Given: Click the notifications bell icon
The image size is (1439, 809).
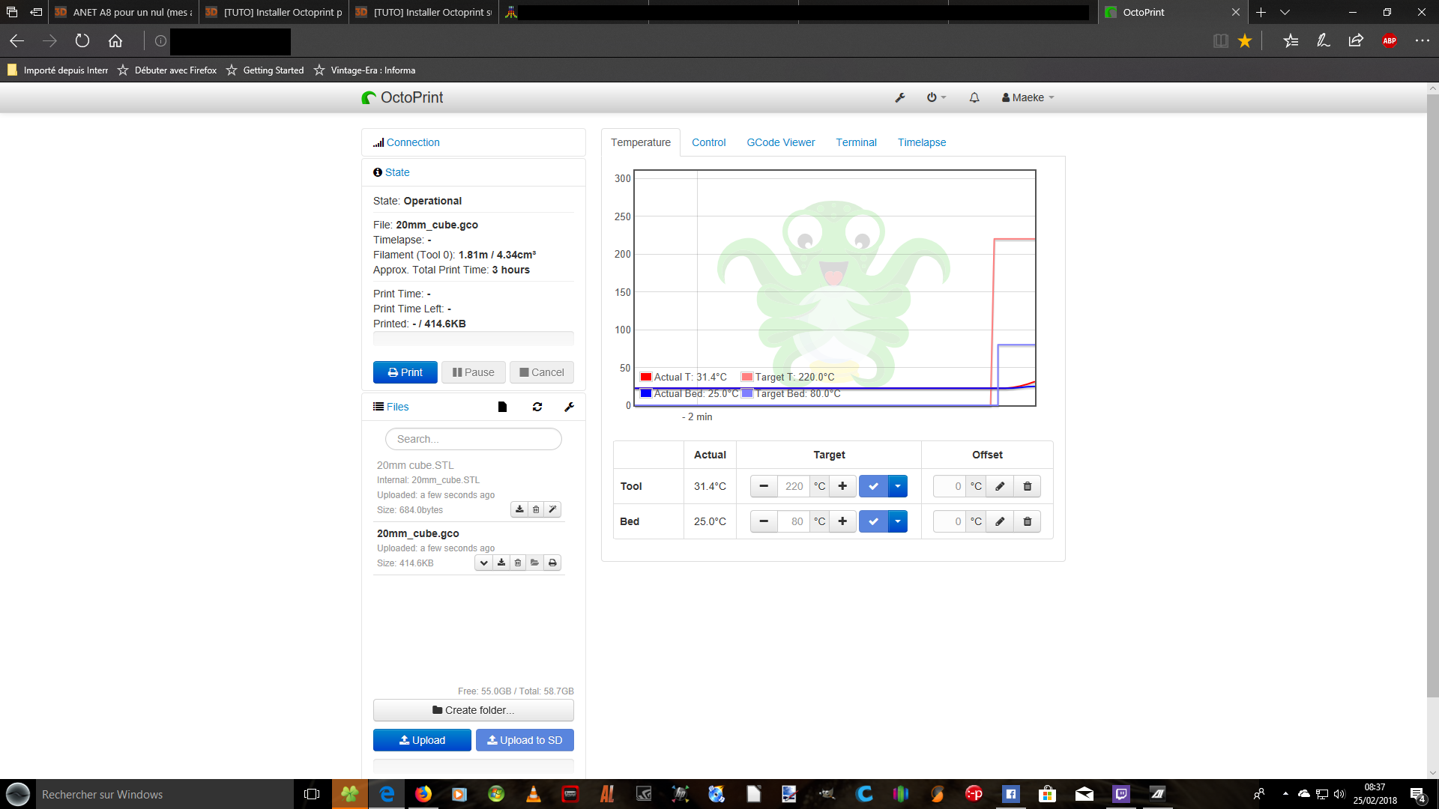Looking at the screenshot, I should coord(974,97).
